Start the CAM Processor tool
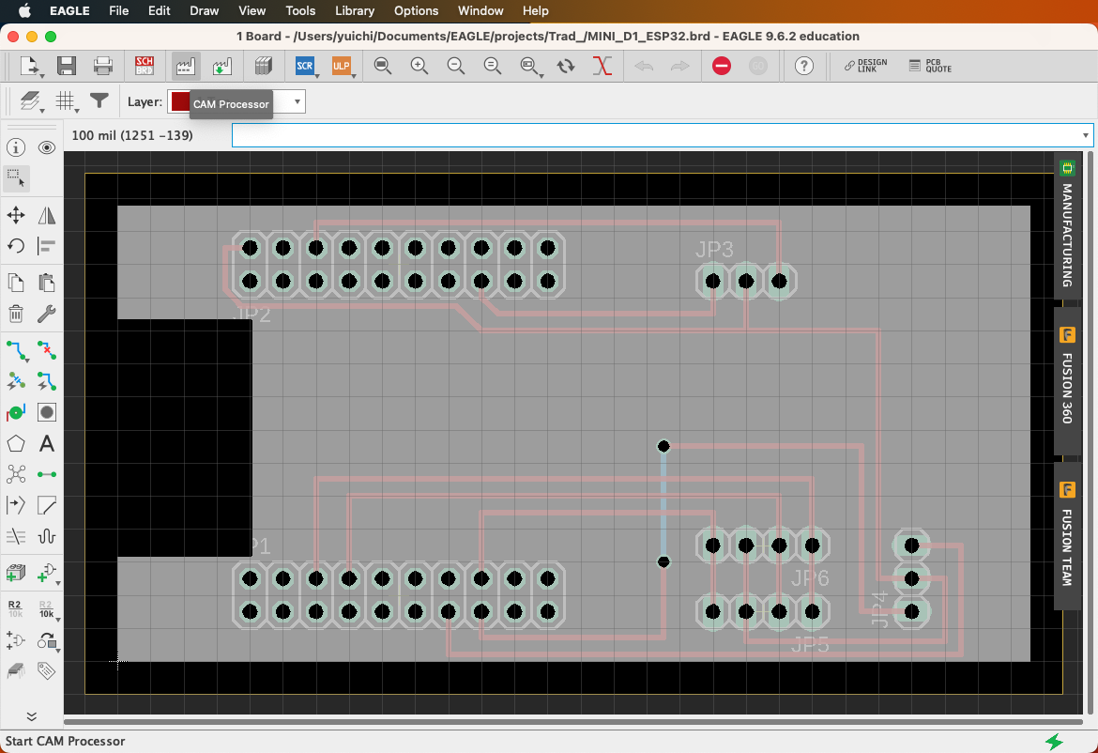This screenshot has height=753, width=1098. [x=185, y=66]
